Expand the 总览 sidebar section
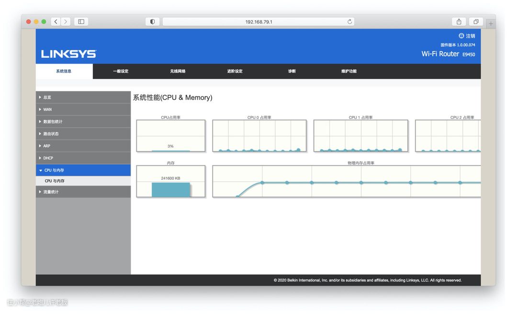 click(83, 97)
